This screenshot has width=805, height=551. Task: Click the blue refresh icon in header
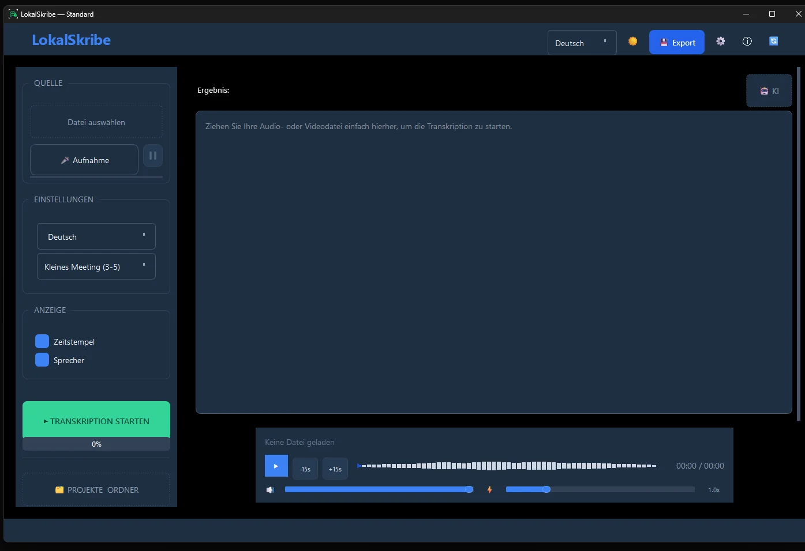[773, 41]
